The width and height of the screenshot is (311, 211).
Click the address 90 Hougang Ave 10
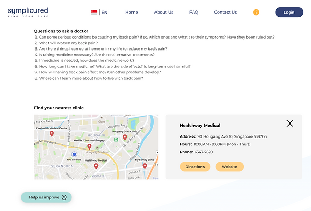[x=232, y=136]
